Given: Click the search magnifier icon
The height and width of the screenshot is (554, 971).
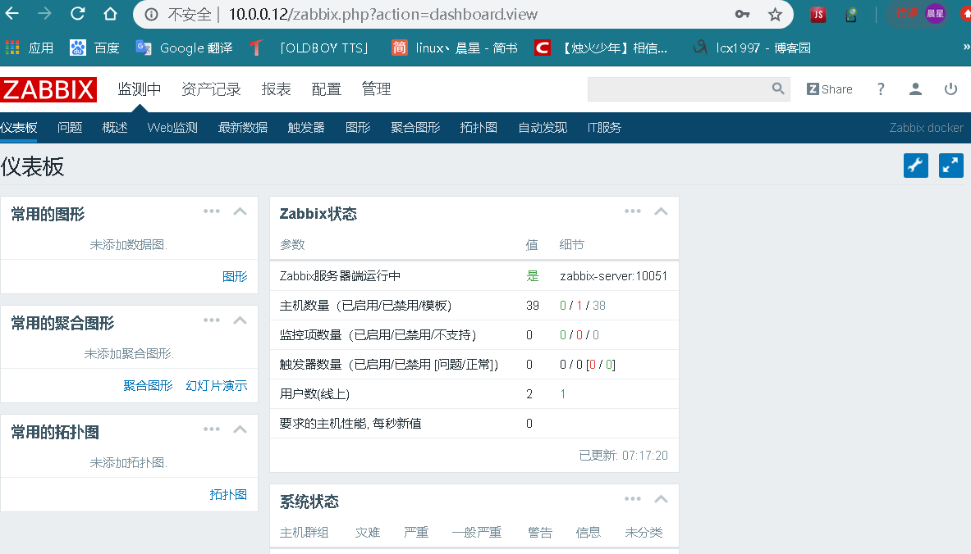Looking at the screenshot, I should 778,89.
